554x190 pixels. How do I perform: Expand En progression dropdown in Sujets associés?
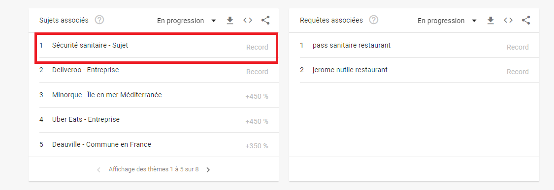[x=187, y=21]
